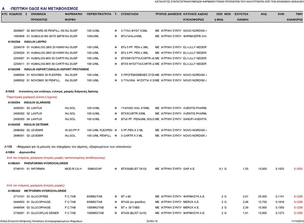Click the "Ινσουλίνες και ανάλογα, ενέσιμα, μακράς διάρκειας δράσης" line
The width and height of the screenshot is (304, 223).
point(58,91)
